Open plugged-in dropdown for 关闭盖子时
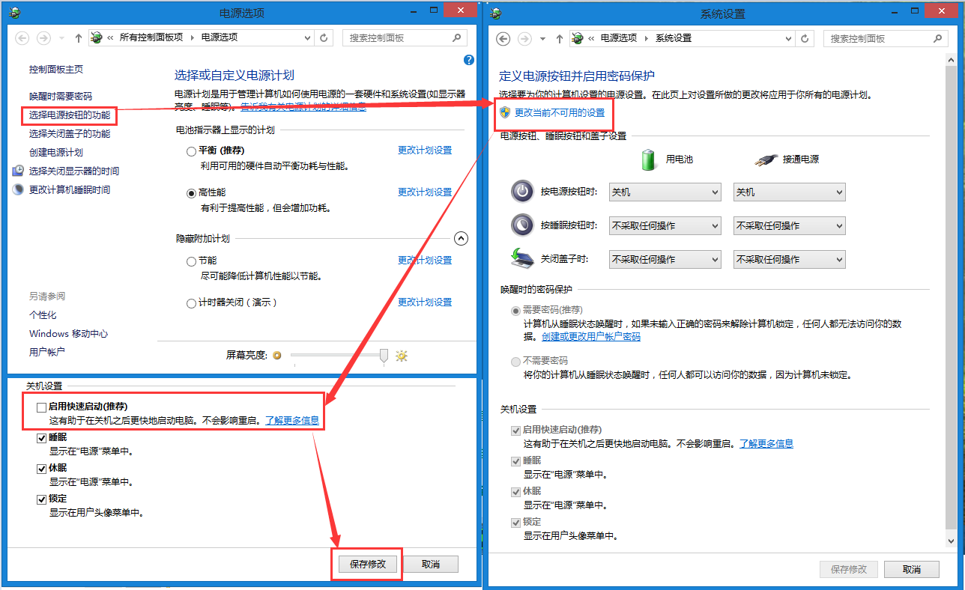 789,260
